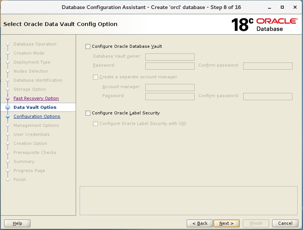The image size is (303, 230).
Task: Click the Storage Option step circle
Action: tap(8, 89)
